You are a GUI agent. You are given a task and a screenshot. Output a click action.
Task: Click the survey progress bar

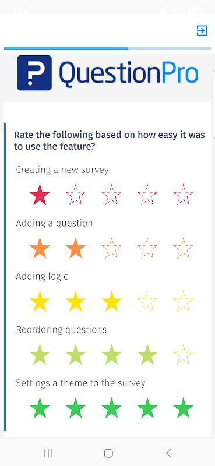click(x=107, y=48)
